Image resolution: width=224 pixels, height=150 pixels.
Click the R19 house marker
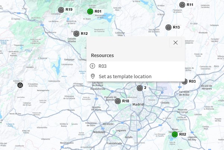pyautogui.click(x=61, y=10)
